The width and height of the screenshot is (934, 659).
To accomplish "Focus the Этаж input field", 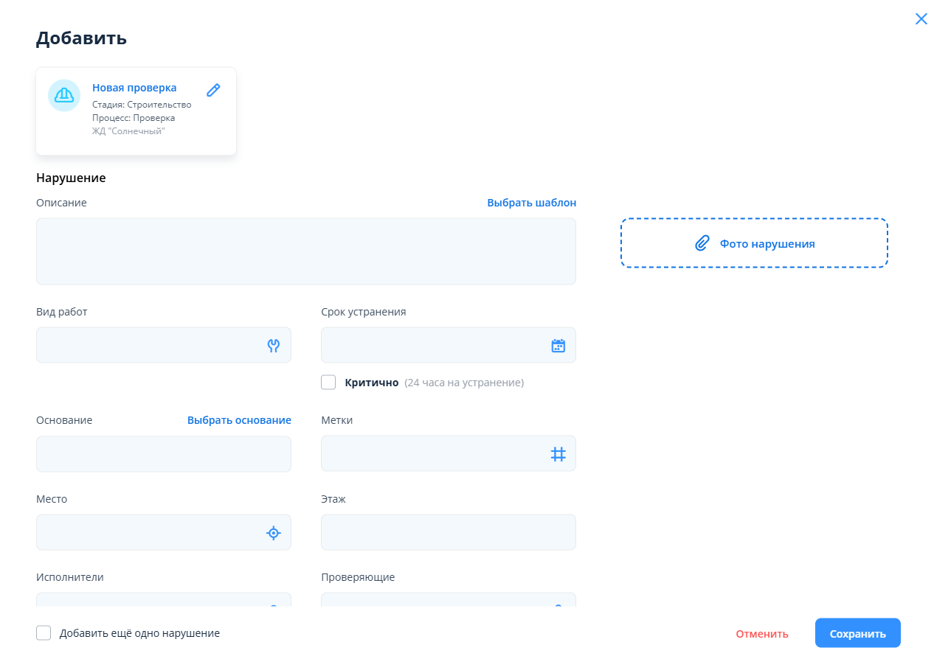I will [448, 532].
